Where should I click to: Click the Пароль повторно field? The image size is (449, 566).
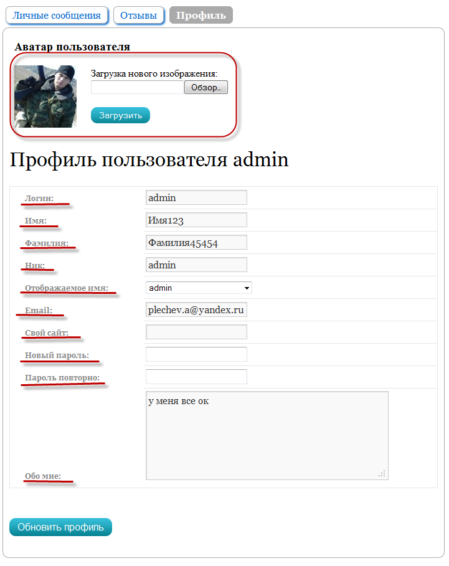click(x=196, y=377)
